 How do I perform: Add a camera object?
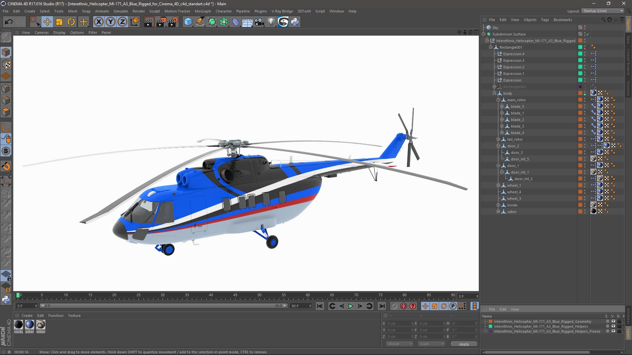(x=259, y=22)
